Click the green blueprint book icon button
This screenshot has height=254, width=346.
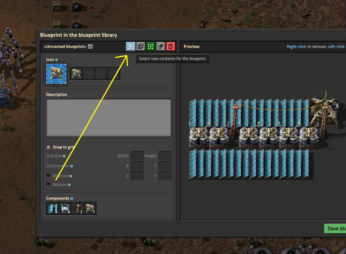pyautogui.click(x=150, y=46)
